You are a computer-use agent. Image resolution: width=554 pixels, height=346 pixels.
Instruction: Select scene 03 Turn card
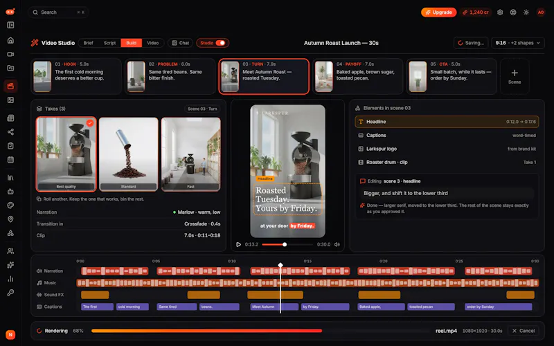pos(264,77)
